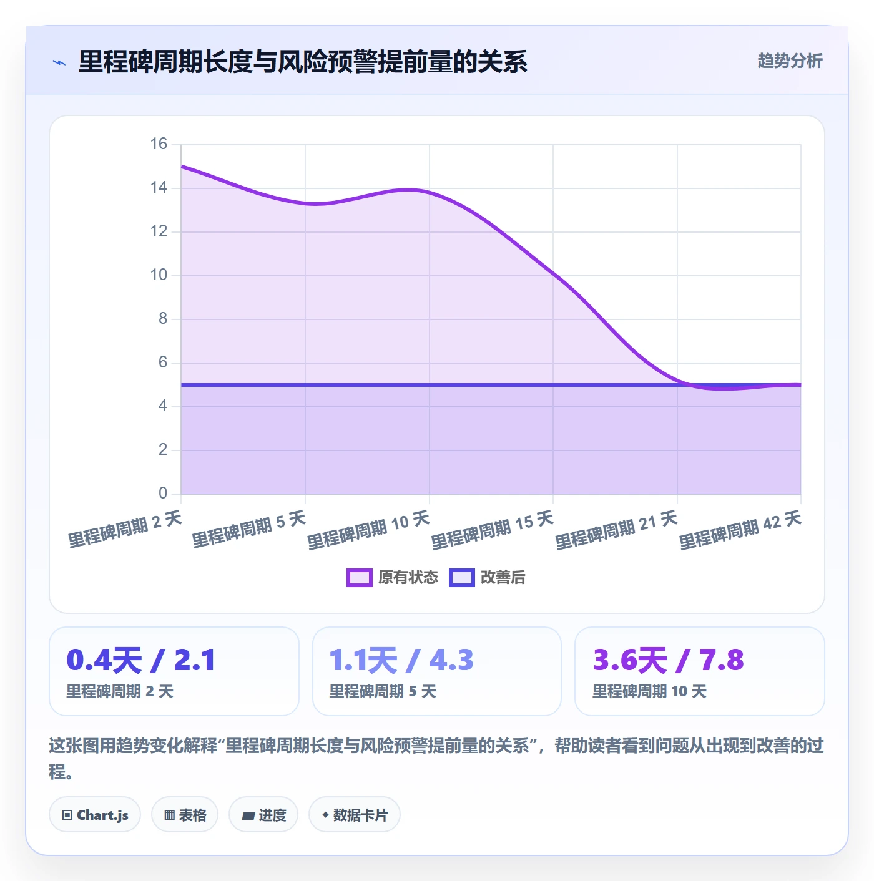874x881 pixels.
Task: Click the table glyph in 表格 chip
Action: tap(169, 815)
